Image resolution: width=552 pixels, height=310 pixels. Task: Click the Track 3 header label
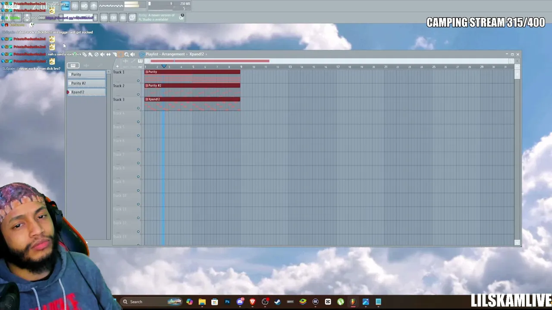[x=119, y=99]
